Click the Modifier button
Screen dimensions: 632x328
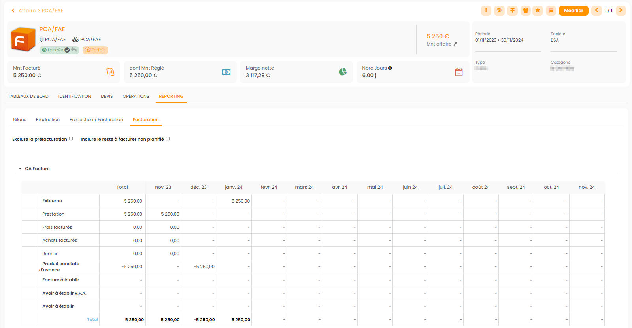pos(573,11)
